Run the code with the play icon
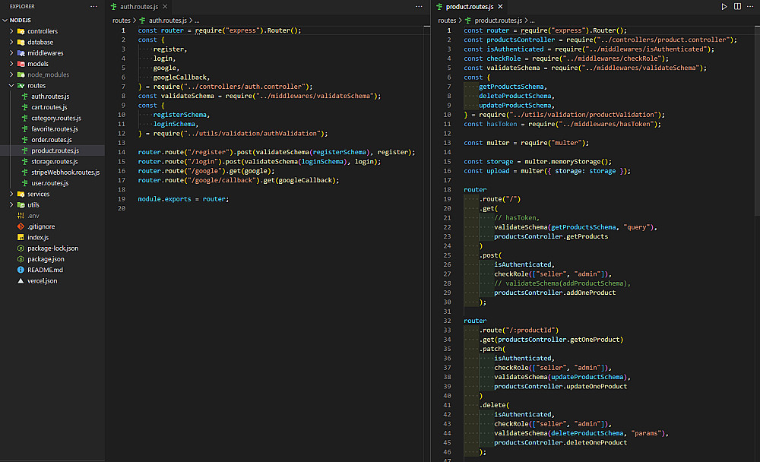This screenshot has height=462, width=760. 724,6
